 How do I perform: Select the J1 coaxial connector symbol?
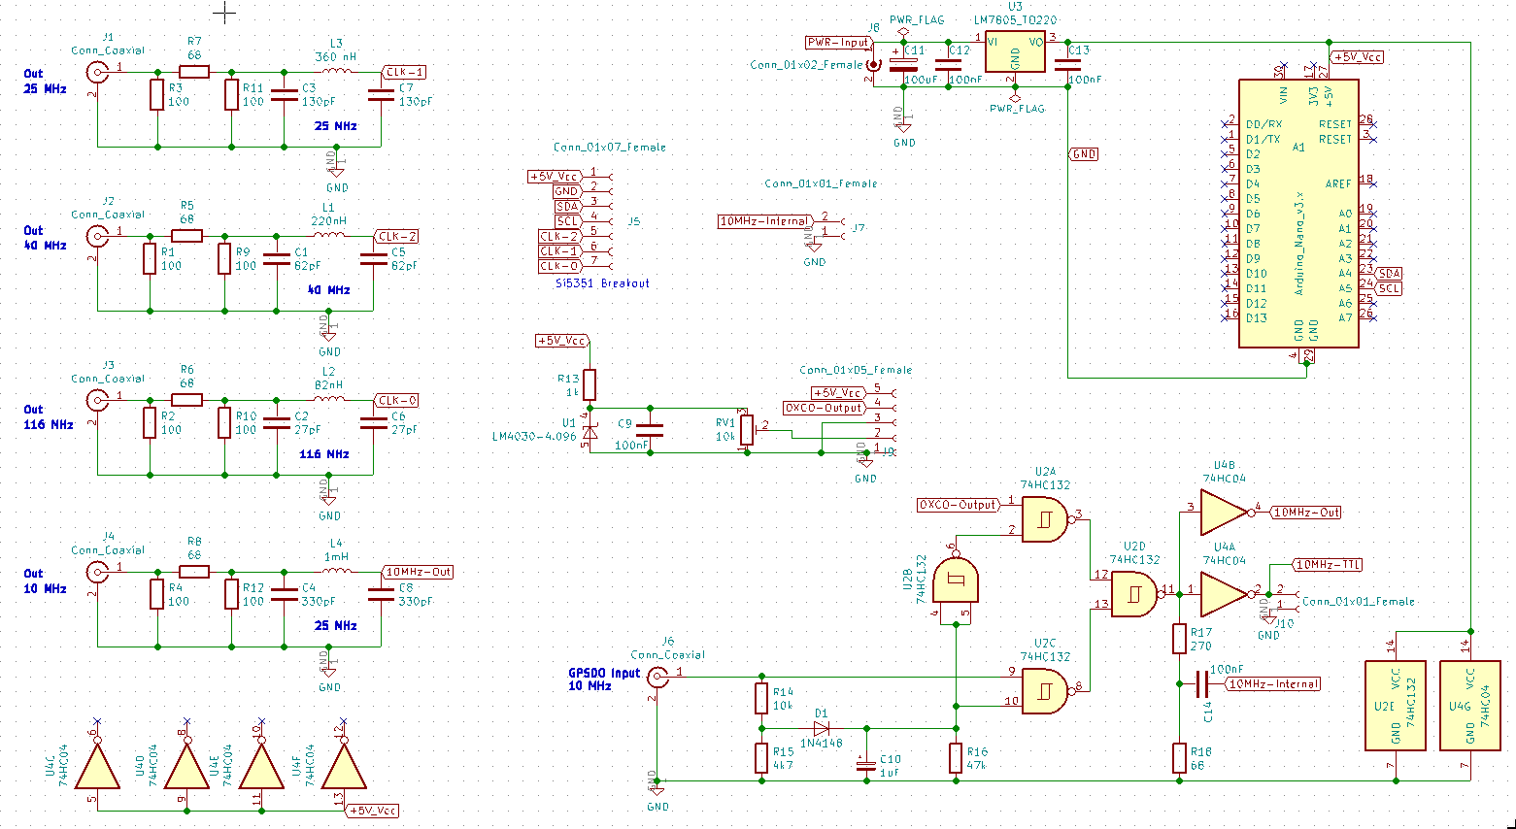(98, 73)
